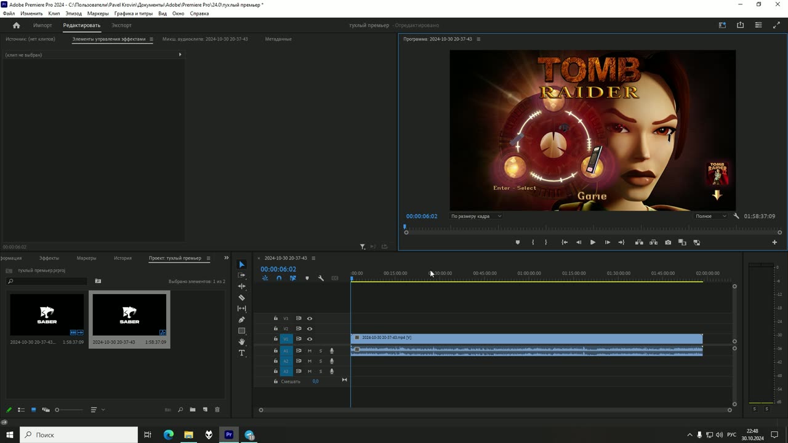Image resolution: width=788 pixels, height=443 pixels.
Task: Expand hidden panels chevron in the project panel
Action: coord(226,258)
